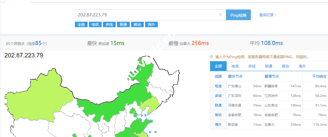Toggle the 全选 filter tag
Screen dimensions: 328x137
(x=81, y=24)
